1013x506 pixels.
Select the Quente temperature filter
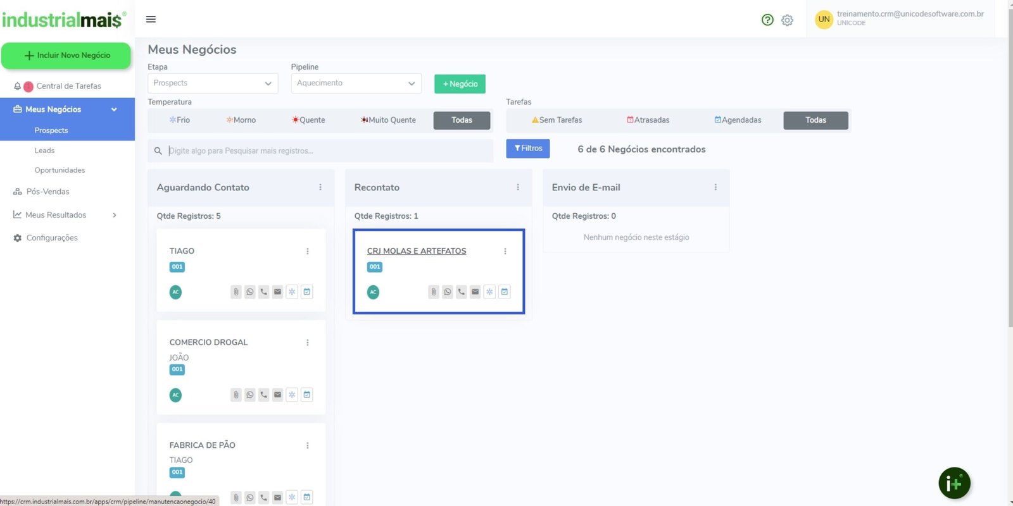308,120
